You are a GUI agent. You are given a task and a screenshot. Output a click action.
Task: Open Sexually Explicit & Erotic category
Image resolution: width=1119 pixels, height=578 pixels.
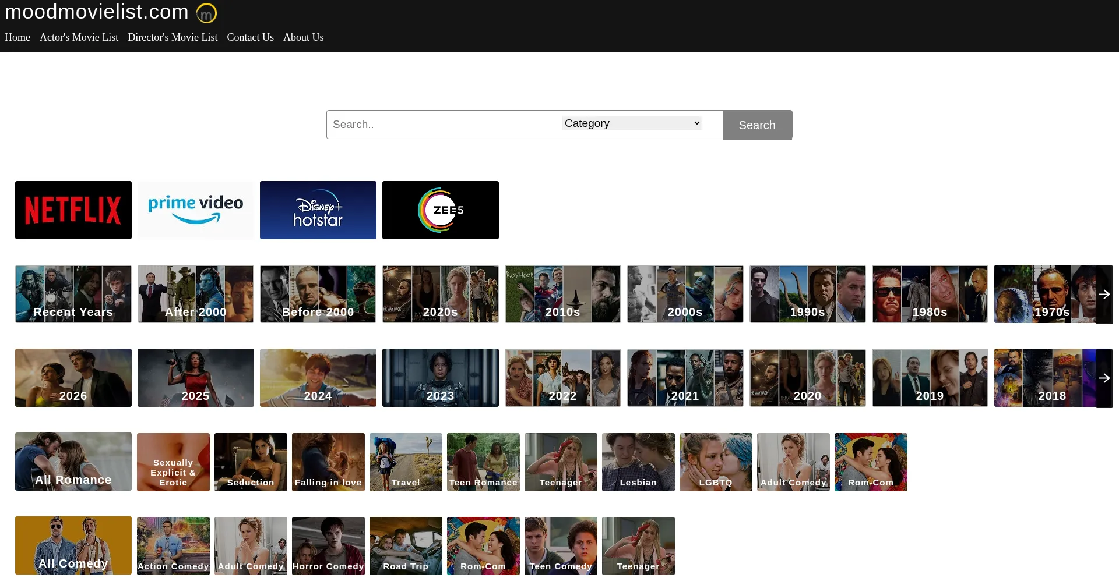point(173,462)
